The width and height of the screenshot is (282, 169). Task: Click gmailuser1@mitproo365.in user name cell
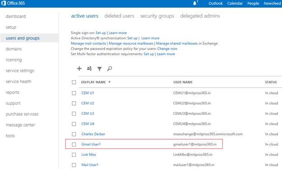coord(195,144)
